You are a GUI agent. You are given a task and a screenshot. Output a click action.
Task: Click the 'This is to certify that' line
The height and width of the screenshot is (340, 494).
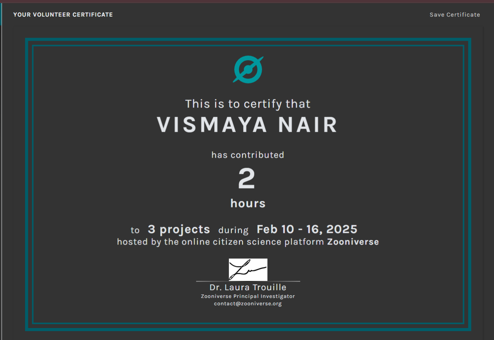(248, 104)
